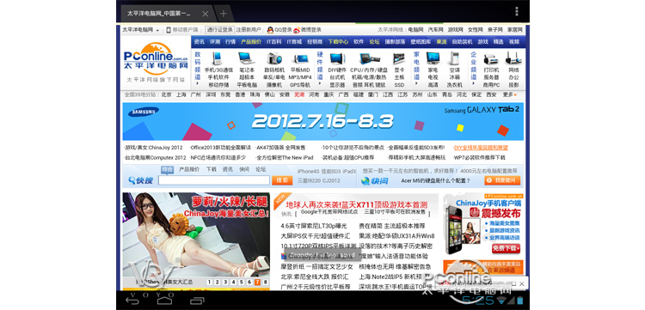Click the 家电 TV category icon
Image resolution: width=645 pixels, height=310 pixels.
pos(433,58)
